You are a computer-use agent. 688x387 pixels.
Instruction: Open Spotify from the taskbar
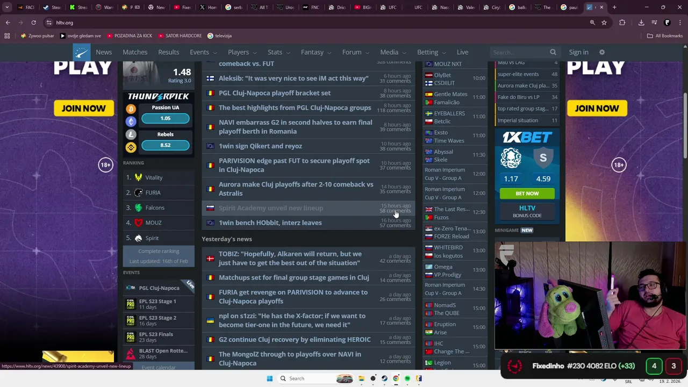point(407,378)
